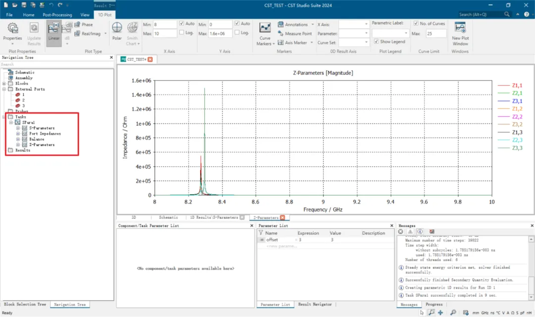Open the Curve Set dropdown

[354, 43]
